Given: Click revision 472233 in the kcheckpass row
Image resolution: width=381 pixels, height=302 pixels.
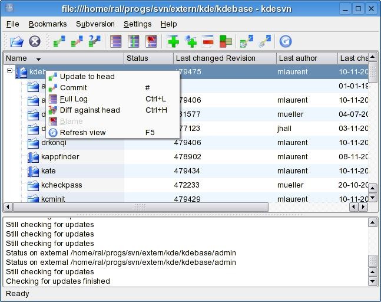Looking at the screenshot, I should tap(187, 185).
